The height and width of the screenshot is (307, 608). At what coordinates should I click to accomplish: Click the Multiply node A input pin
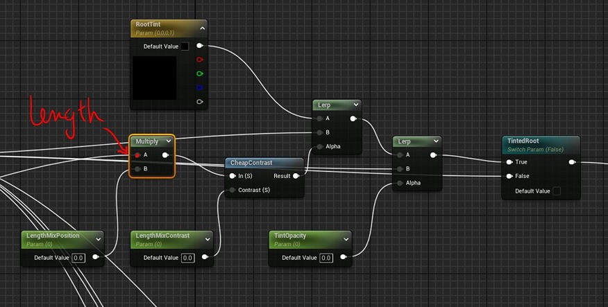click(x=137, y=155)
